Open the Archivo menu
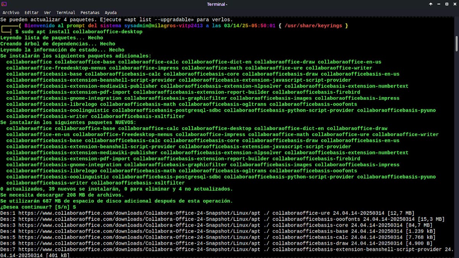459x258 pixels. click(11, 13)
